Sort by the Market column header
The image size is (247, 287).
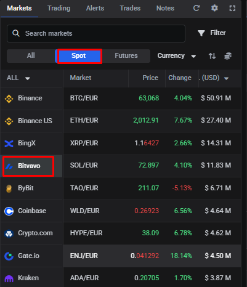click(81, 78)
